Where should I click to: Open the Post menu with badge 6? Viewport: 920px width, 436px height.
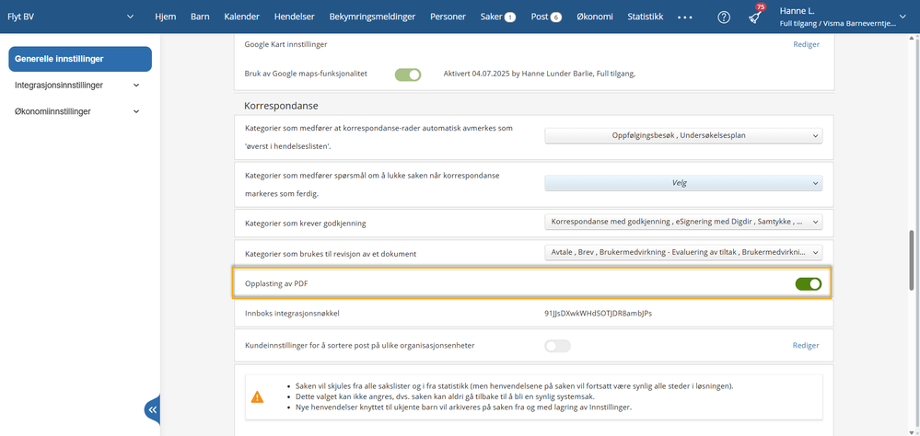(546, 17)
